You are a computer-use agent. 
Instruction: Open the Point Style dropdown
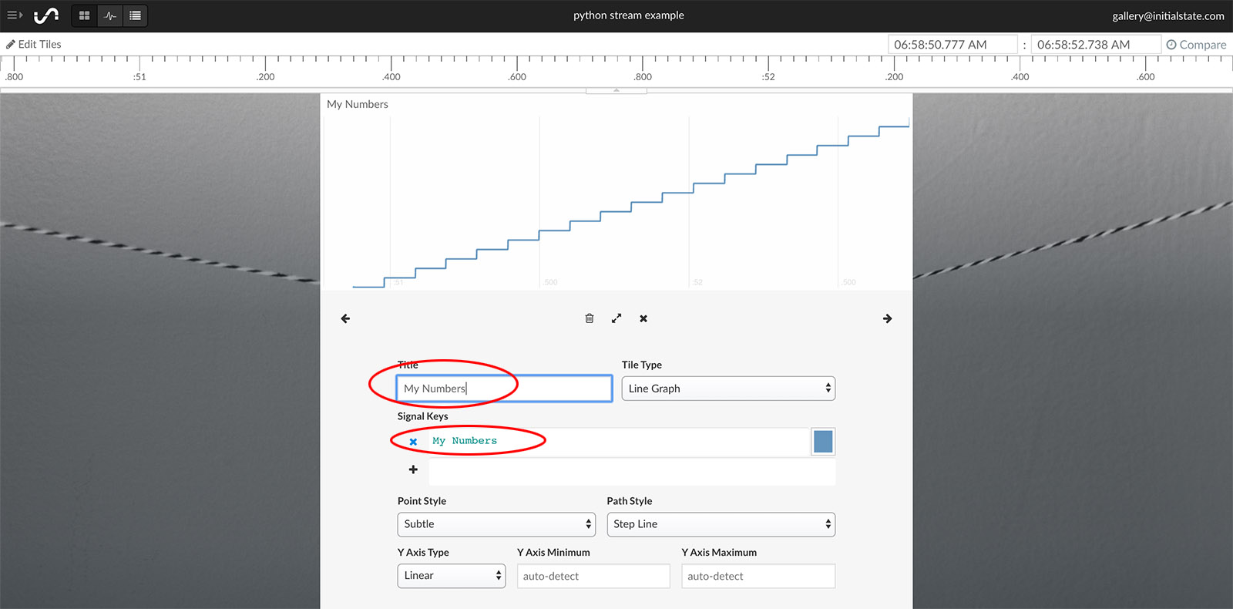coord(496,524)
